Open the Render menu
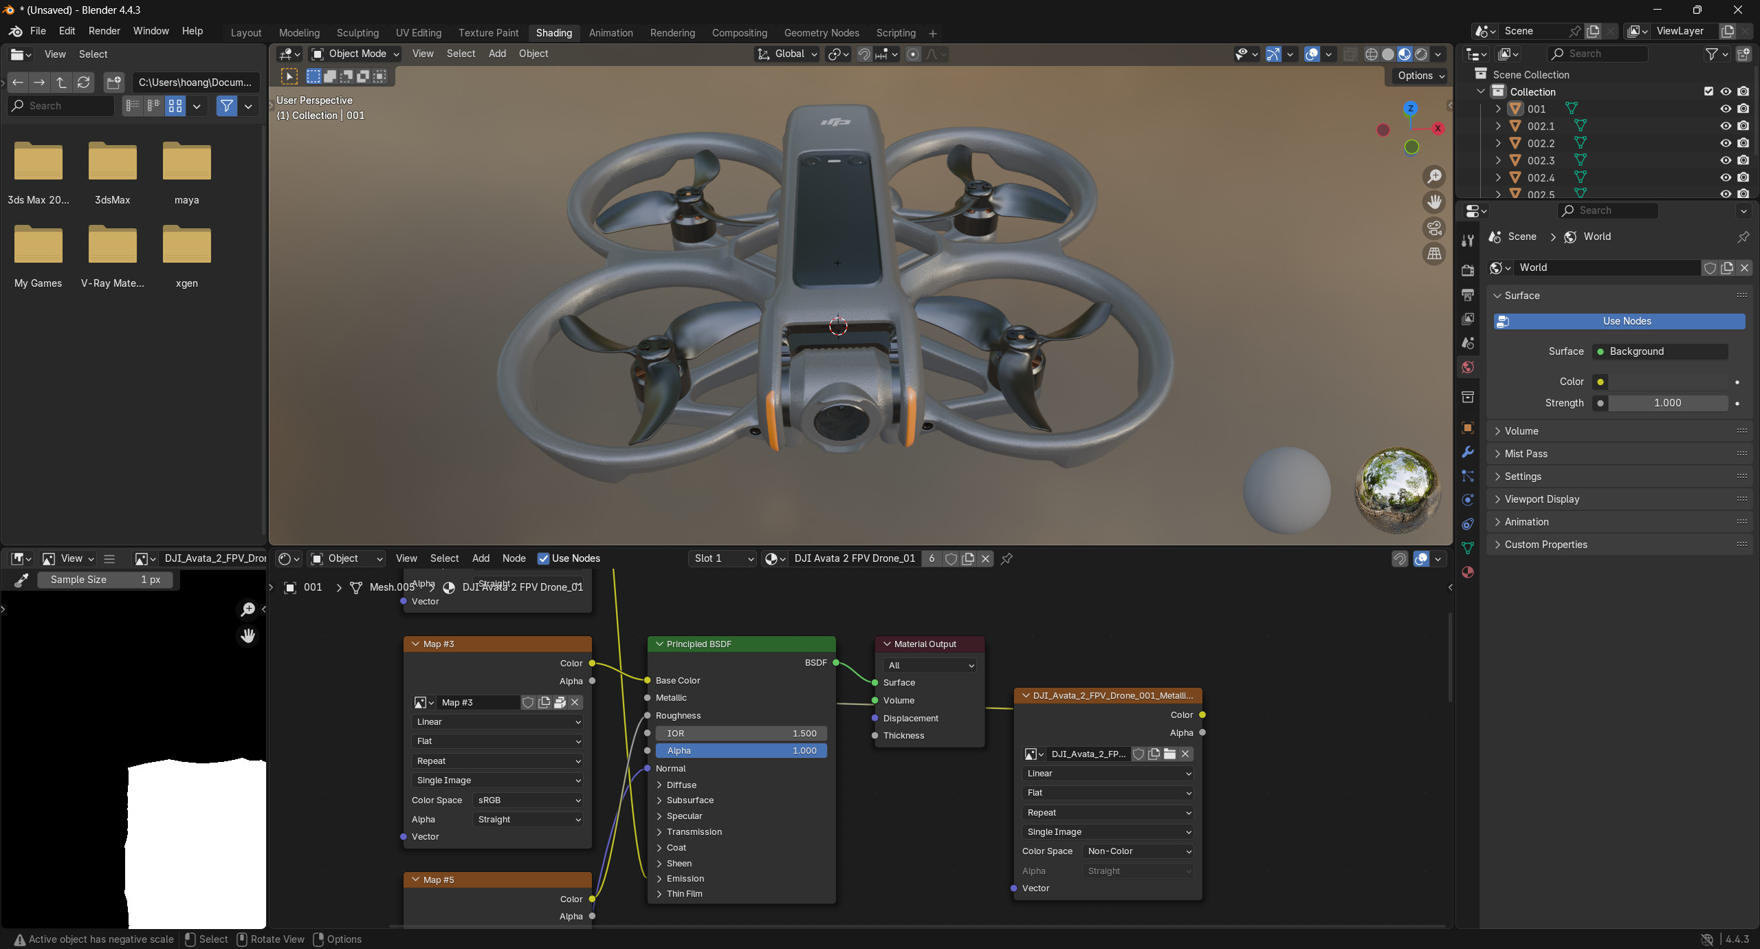The image size is (1760, 949). (104, 31)
